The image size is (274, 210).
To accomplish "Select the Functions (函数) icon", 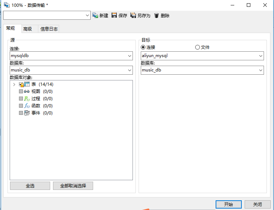I will pyautogui.click(x=27, y=106).
